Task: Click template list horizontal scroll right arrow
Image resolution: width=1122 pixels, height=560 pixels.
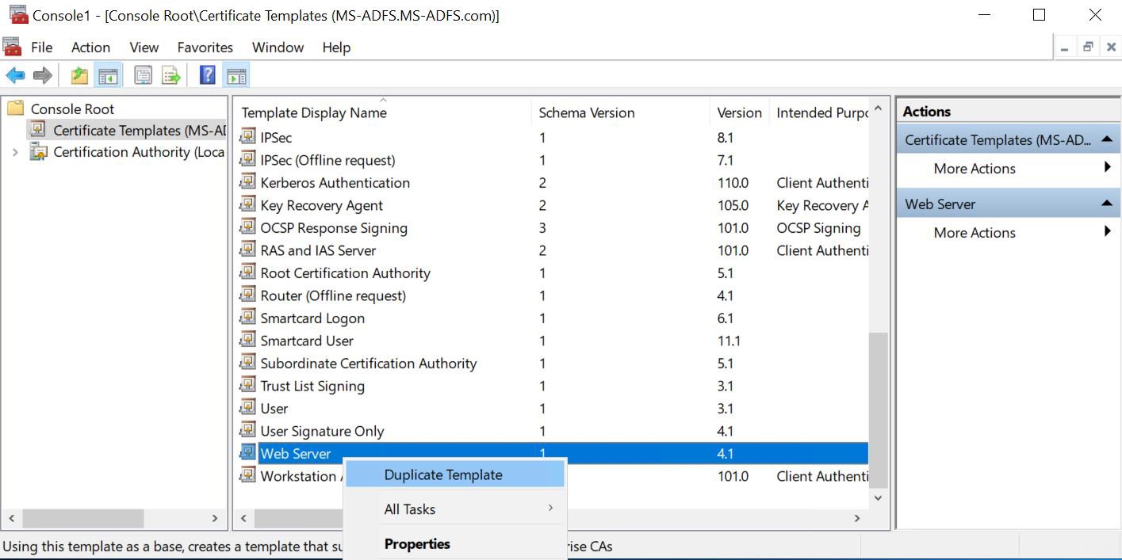Action: coord(857,518)
